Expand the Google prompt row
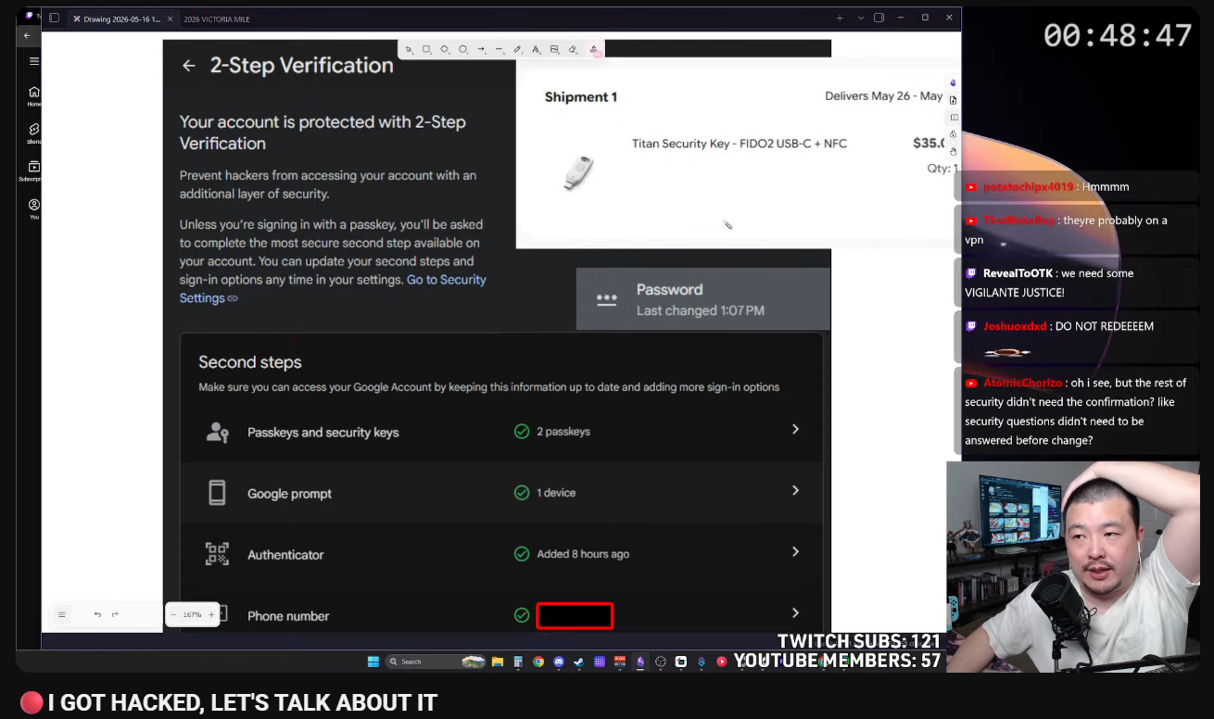The height and width of the screenshot is (719, 1214). [x=500, y=493]
